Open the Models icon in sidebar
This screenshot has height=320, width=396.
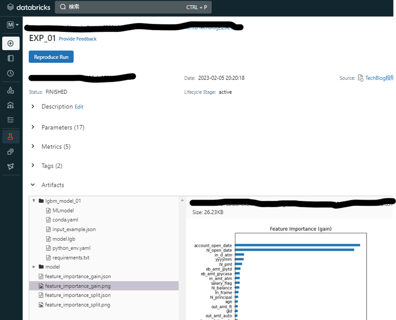tap(11, 152)
